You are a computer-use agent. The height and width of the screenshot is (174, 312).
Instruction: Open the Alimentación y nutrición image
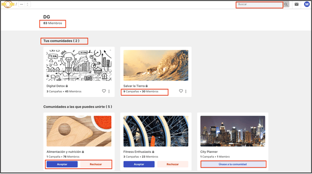tap(79, 131)
